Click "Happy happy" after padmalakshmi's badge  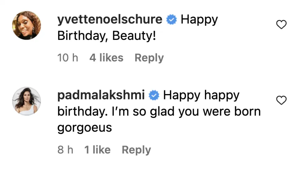(x=201, y=95)
